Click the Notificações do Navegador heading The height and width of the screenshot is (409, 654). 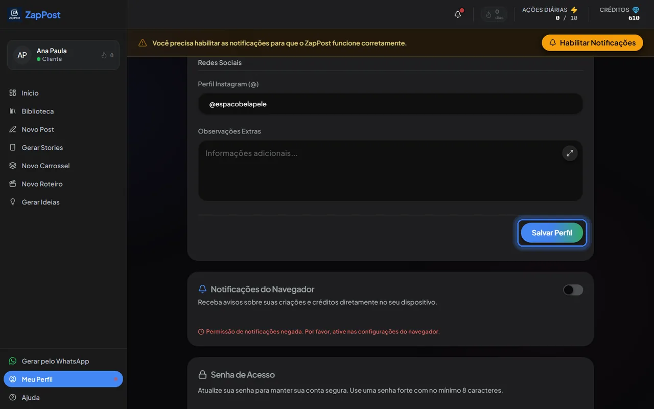click(263, 289)
